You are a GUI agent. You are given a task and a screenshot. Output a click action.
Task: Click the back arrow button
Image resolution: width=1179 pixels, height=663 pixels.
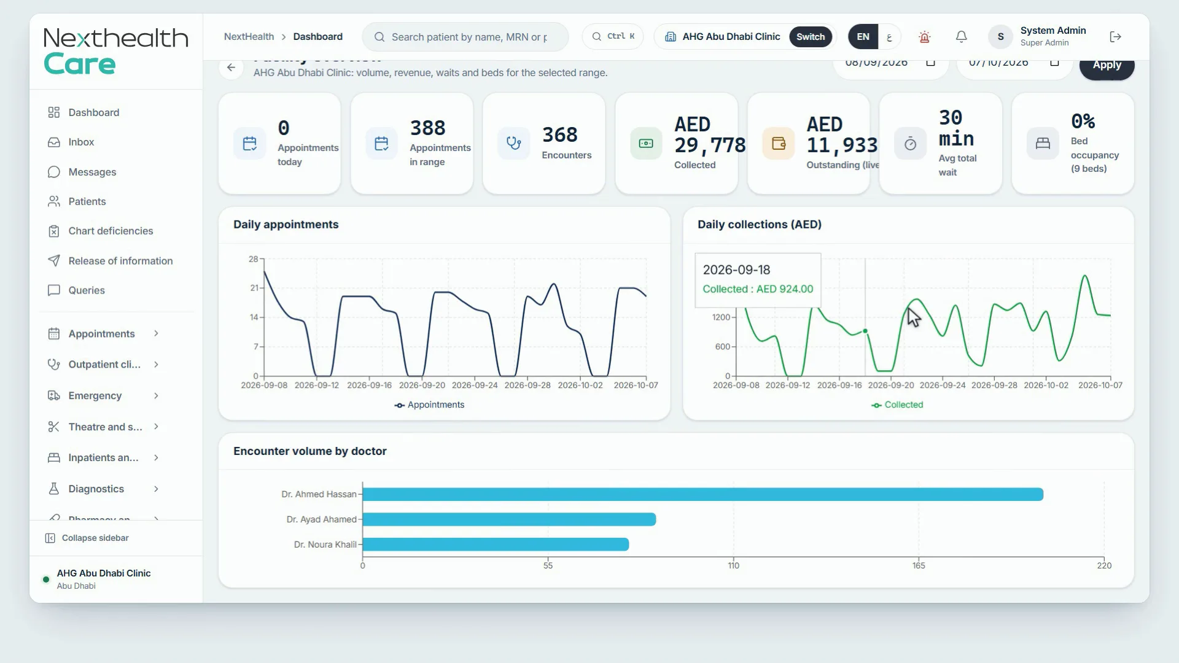click(231, 68)
